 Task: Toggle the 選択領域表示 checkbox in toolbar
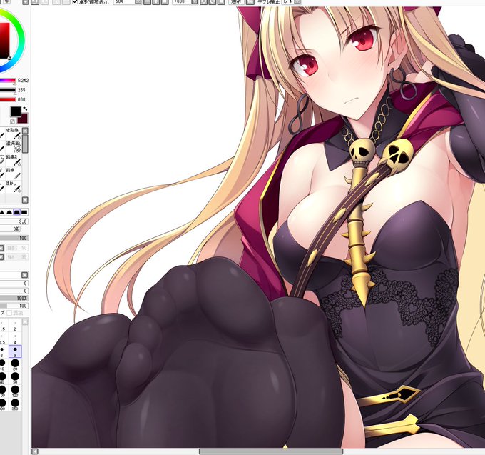(x=75, y=2)
